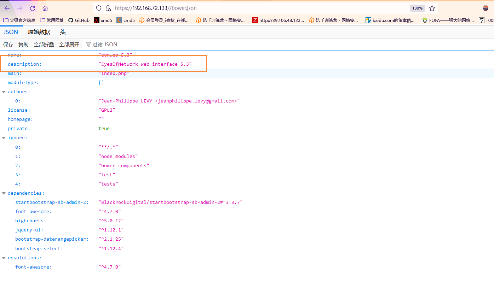
Task: Go back with the browser back arrow
Action: [7, 8]
